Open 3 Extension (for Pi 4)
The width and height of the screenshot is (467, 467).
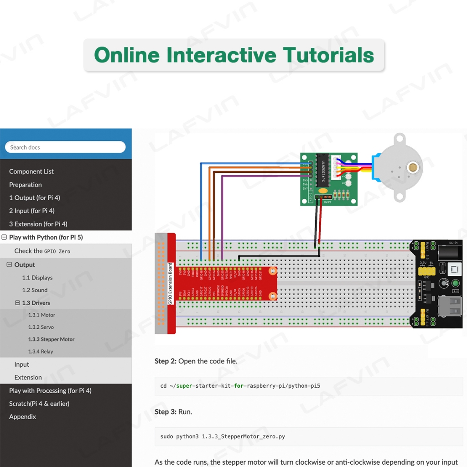(38, 224)
